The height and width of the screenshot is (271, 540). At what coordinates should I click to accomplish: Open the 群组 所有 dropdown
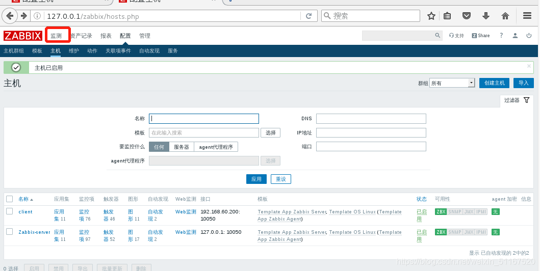pos(452,83)
